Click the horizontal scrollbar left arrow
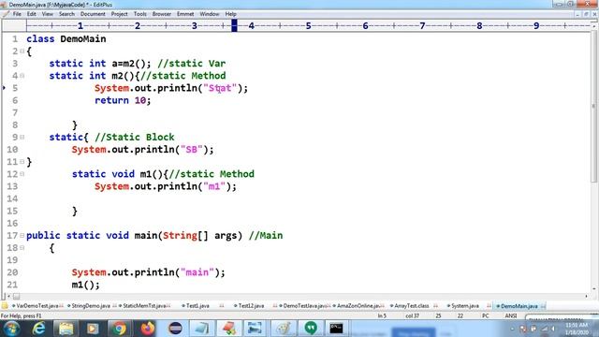Image resolution: width=599 pixels, height=337 pixels. tap(8, 296)
